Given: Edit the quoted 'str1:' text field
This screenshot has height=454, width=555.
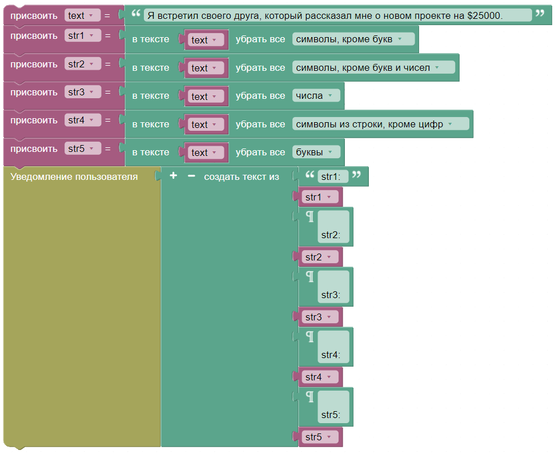Looking at the screenshot, I should [x=333, y=176].
